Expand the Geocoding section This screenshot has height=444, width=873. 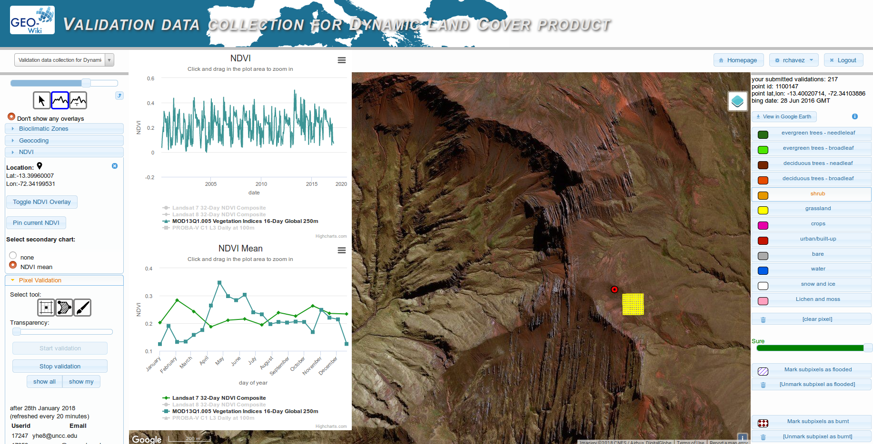tap(34, 141)
